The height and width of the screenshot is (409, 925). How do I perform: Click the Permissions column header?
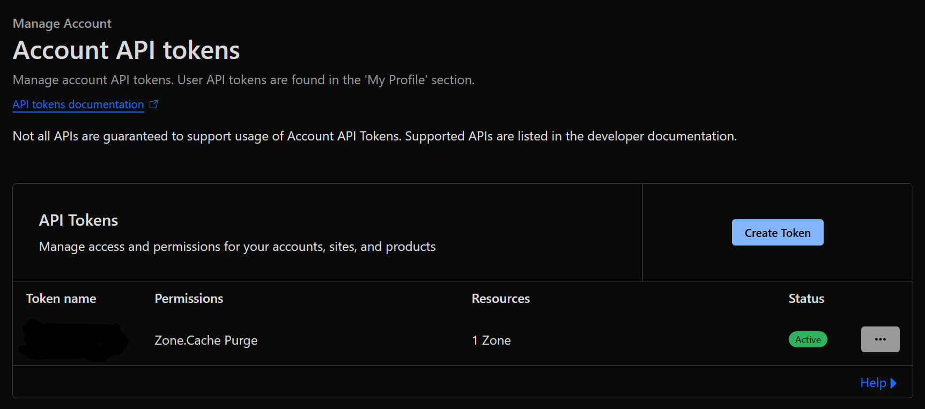click(189, 299)
